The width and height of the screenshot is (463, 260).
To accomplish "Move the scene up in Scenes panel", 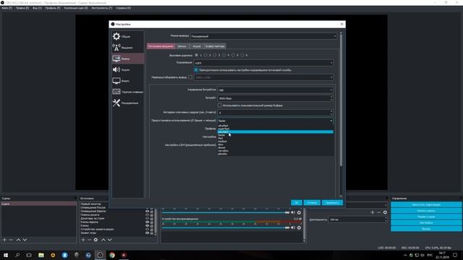I will [18, 240].
